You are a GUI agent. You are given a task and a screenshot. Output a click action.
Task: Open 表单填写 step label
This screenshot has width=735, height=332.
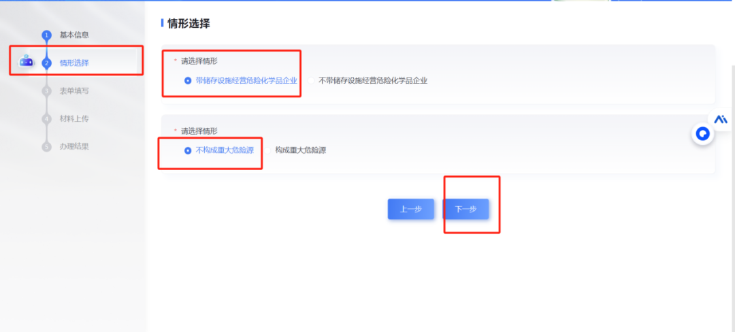pos(74,91)
